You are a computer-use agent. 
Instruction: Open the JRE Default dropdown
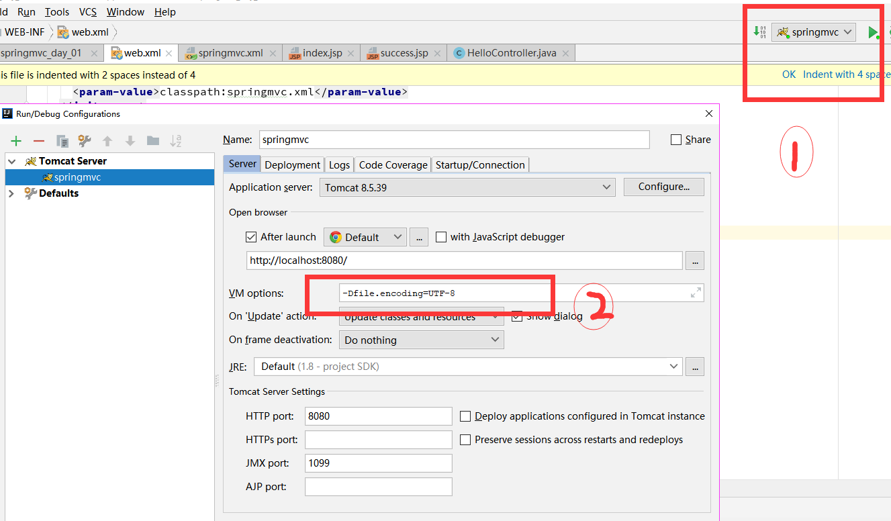pos(468,367)
